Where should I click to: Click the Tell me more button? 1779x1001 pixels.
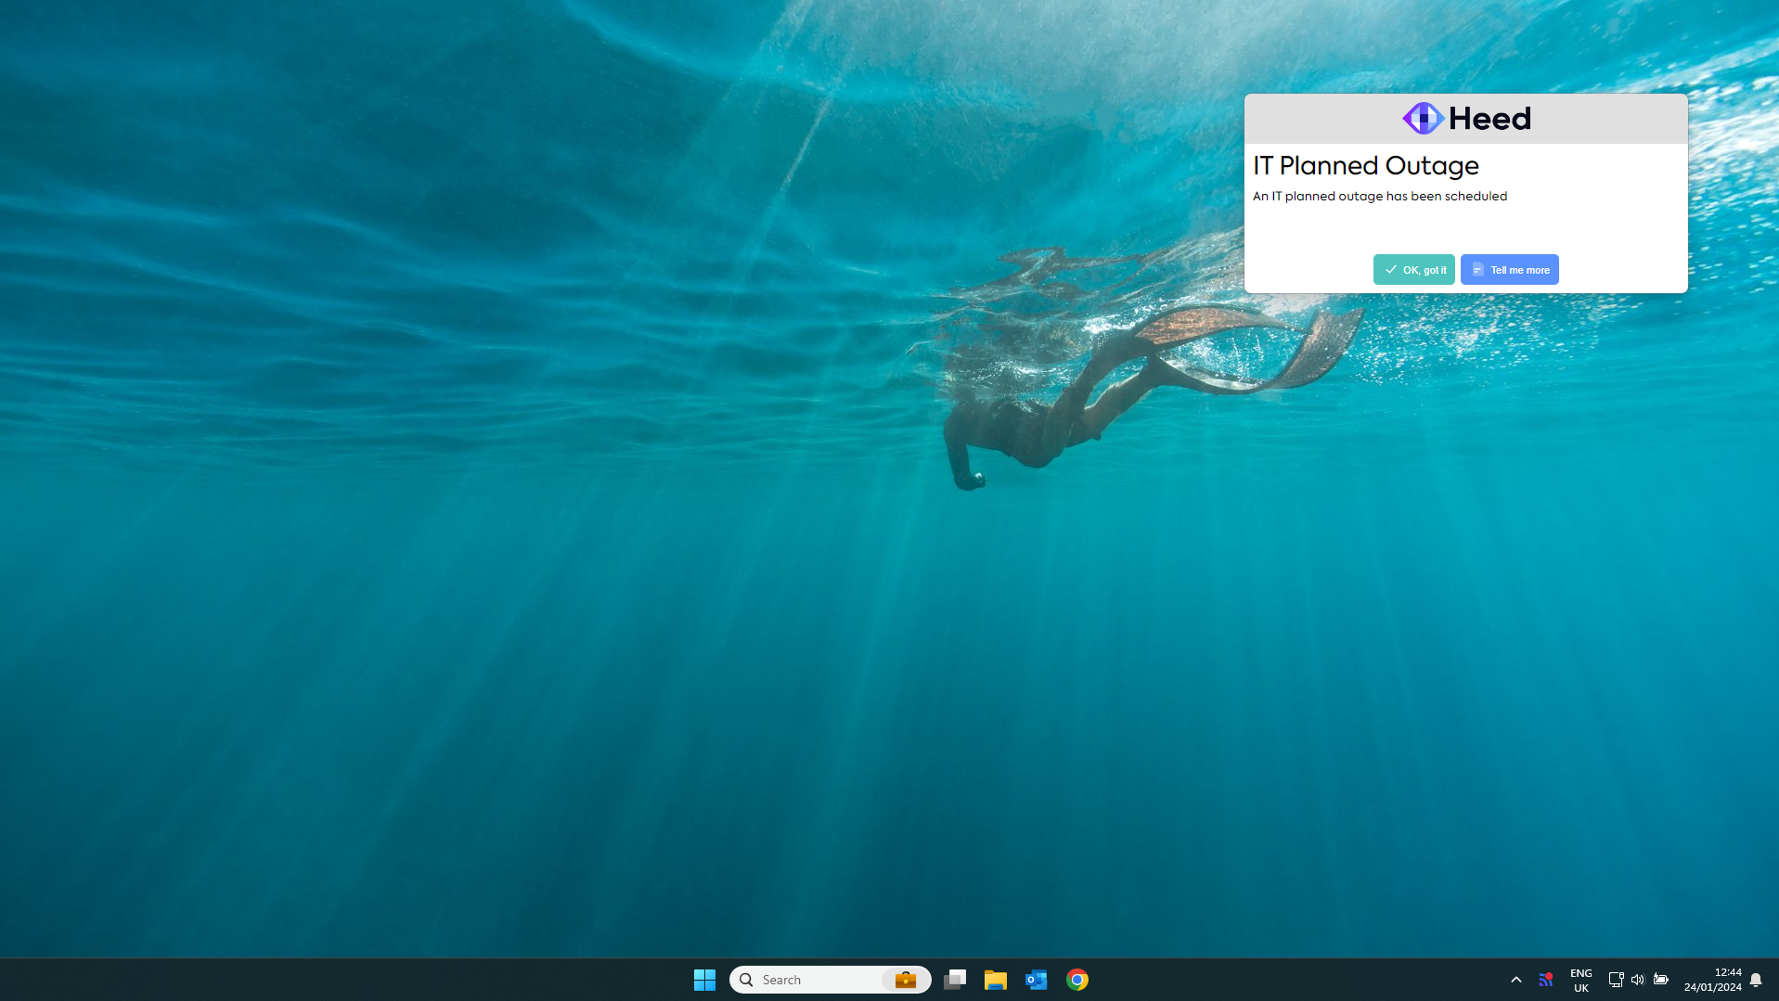1509,270
